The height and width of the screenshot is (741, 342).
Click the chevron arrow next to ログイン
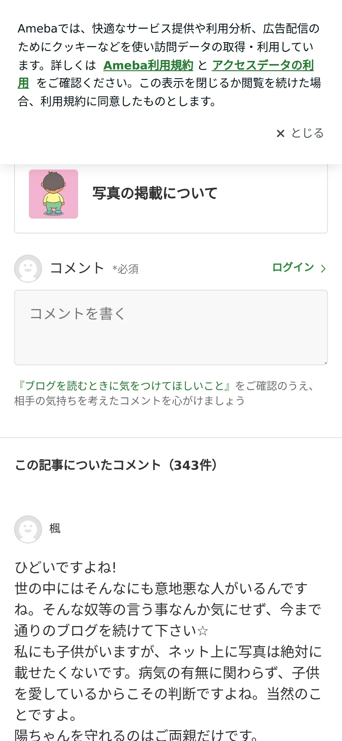click(323, 269)
